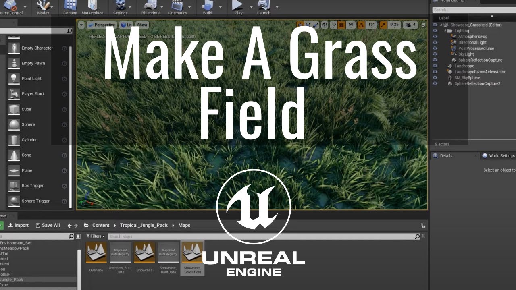This screenshot has width=516, height=290.
Task: Collapse the Lighting folder in Outliner
Action: (446, 31)
